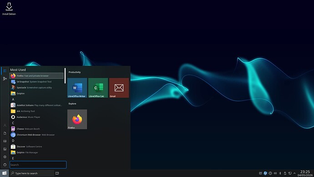Jump via the letter A section header
The image size is (314, 177).
13,99
